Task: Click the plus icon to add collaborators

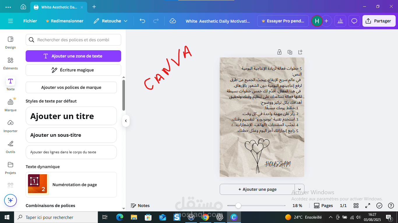Action: tap(326, 21)
